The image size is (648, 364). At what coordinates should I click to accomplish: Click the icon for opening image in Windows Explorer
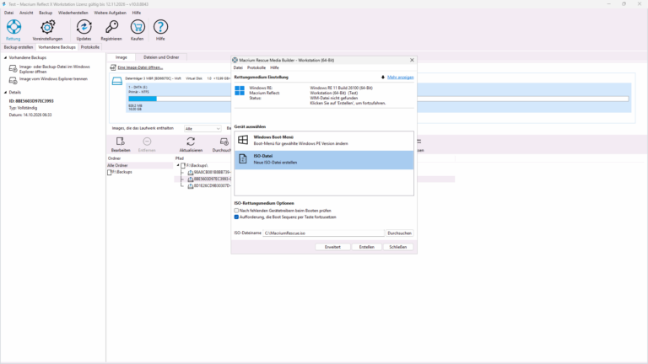tap(13, 68)
